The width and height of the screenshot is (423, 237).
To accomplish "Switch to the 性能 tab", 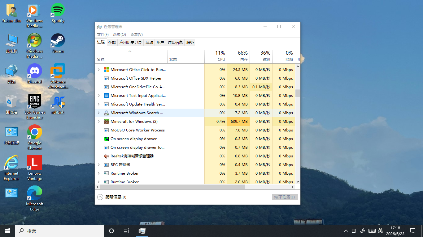I will 112,42.
